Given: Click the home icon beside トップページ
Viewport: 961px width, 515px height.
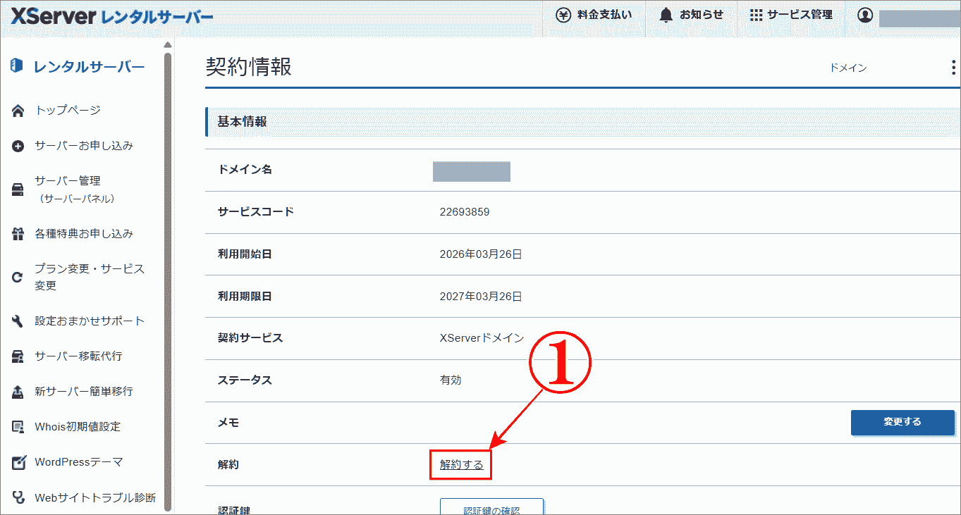Looking at the screenshot, I should tap(18, 111).
